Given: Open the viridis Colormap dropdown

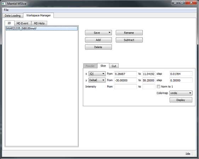Looking at the screenshot, I should pyautogui.click(x=181, y=93).
